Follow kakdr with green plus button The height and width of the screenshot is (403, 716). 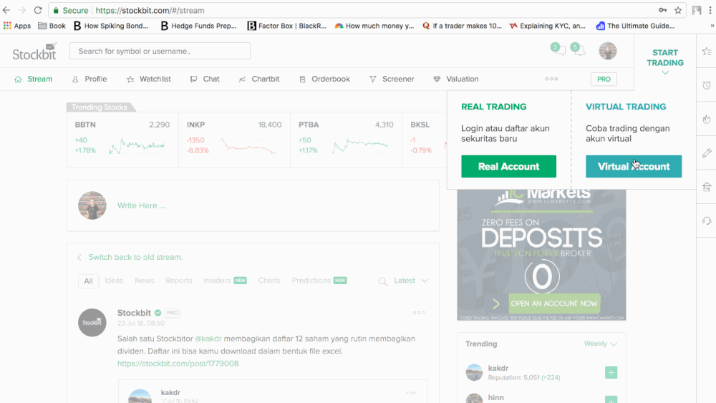tap(611, 372)
